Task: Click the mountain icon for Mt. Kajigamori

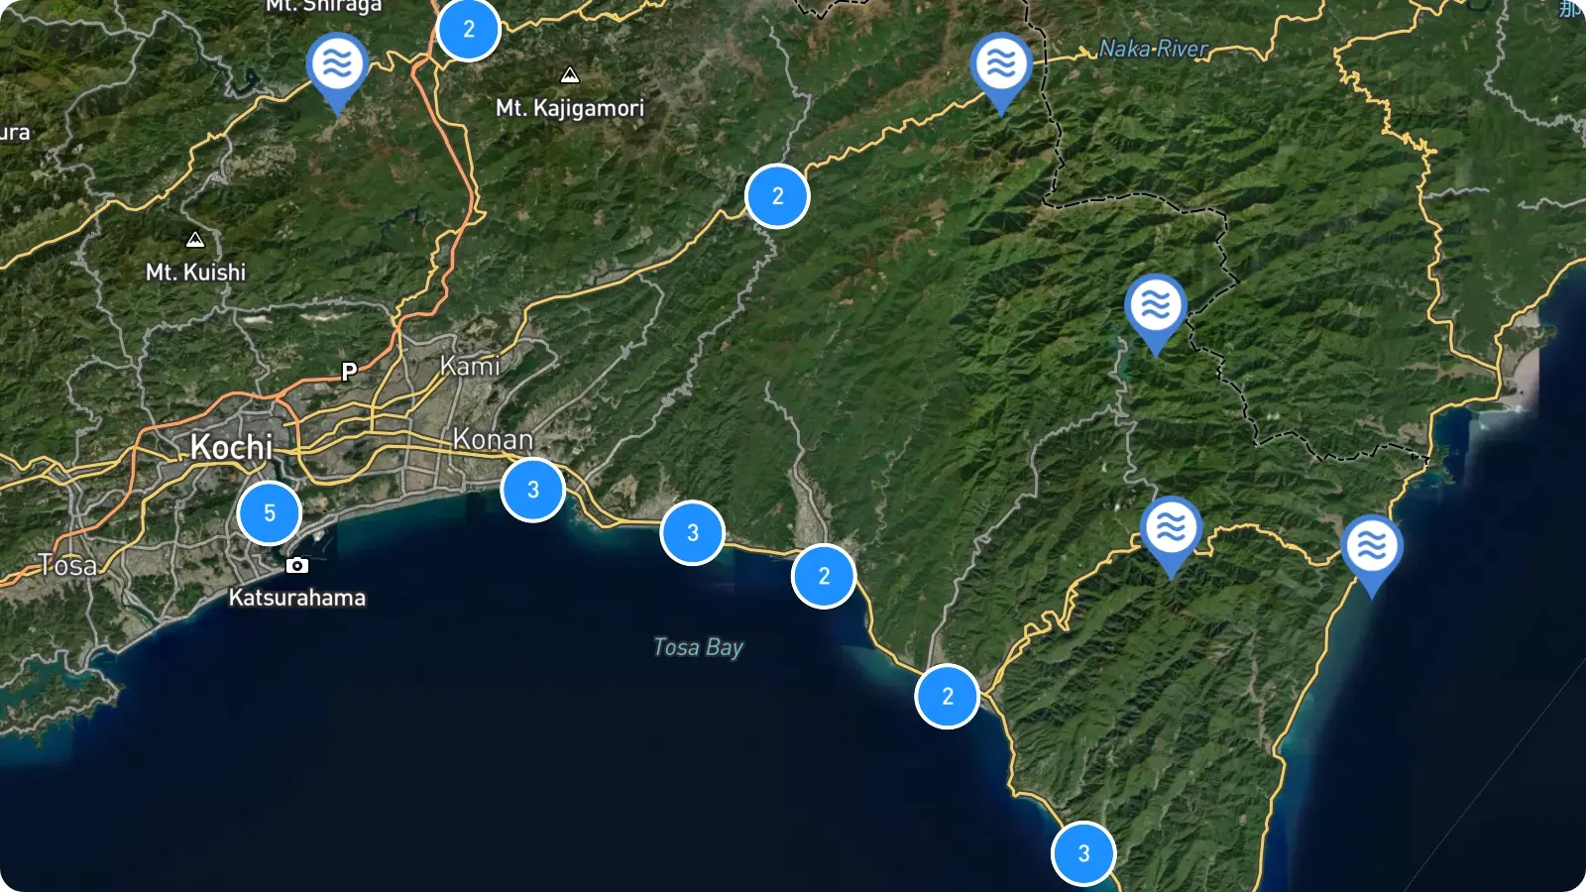Action: (x=570, y=75)
